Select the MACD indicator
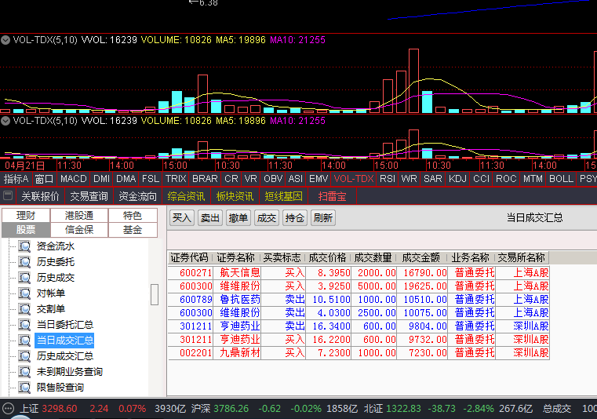 tap(74, 179)
